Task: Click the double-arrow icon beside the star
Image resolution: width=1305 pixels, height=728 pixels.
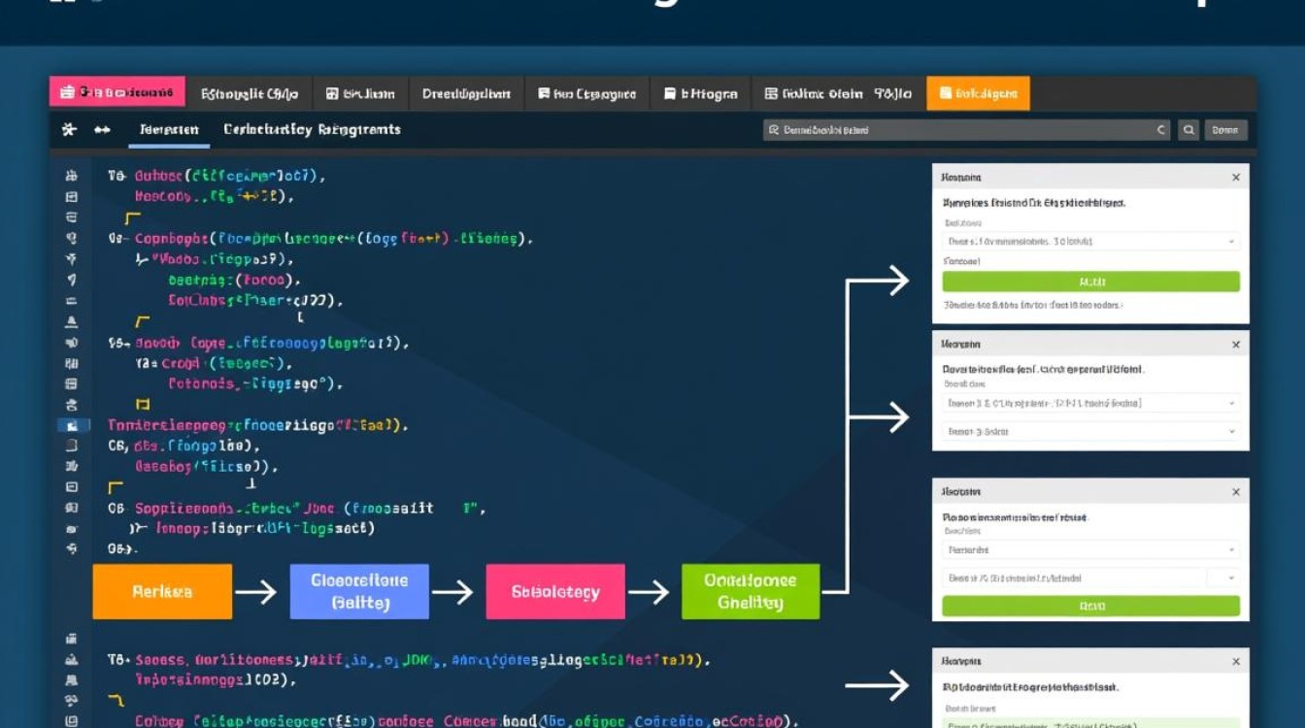Action: click(102, 129)
